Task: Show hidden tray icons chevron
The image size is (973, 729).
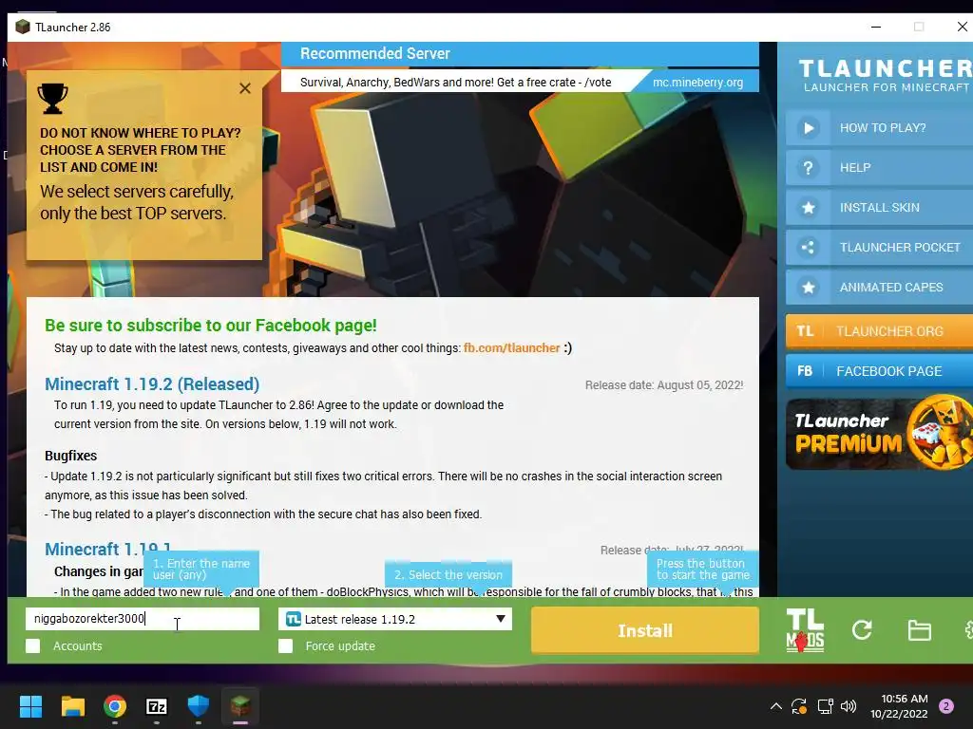Action: 775,706
